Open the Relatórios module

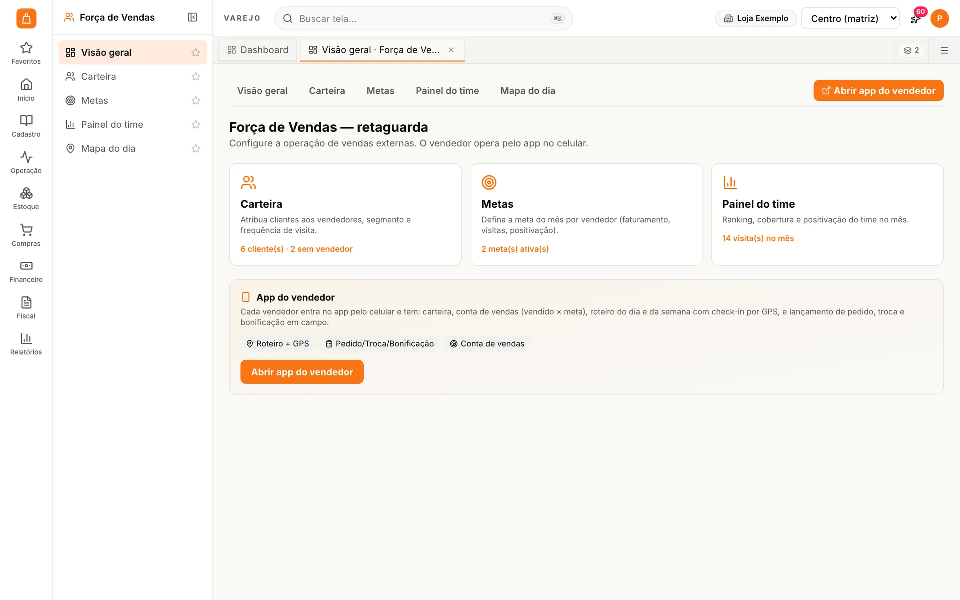pyautogui.click(x=26, y=344)
